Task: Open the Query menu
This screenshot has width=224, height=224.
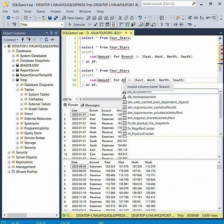Action: 40,11
